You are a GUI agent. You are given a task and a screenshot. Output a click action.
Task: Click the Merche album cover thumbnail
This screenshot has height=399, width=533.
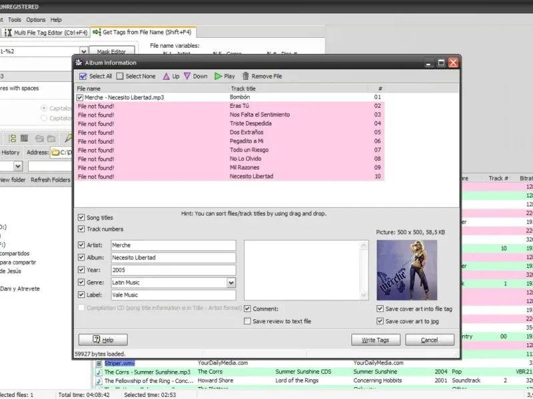click(x=407, y=270)
